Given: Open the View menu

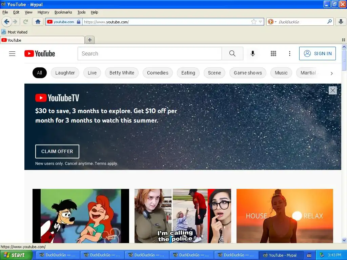Looking at the screenshot, I should [28, 12].
